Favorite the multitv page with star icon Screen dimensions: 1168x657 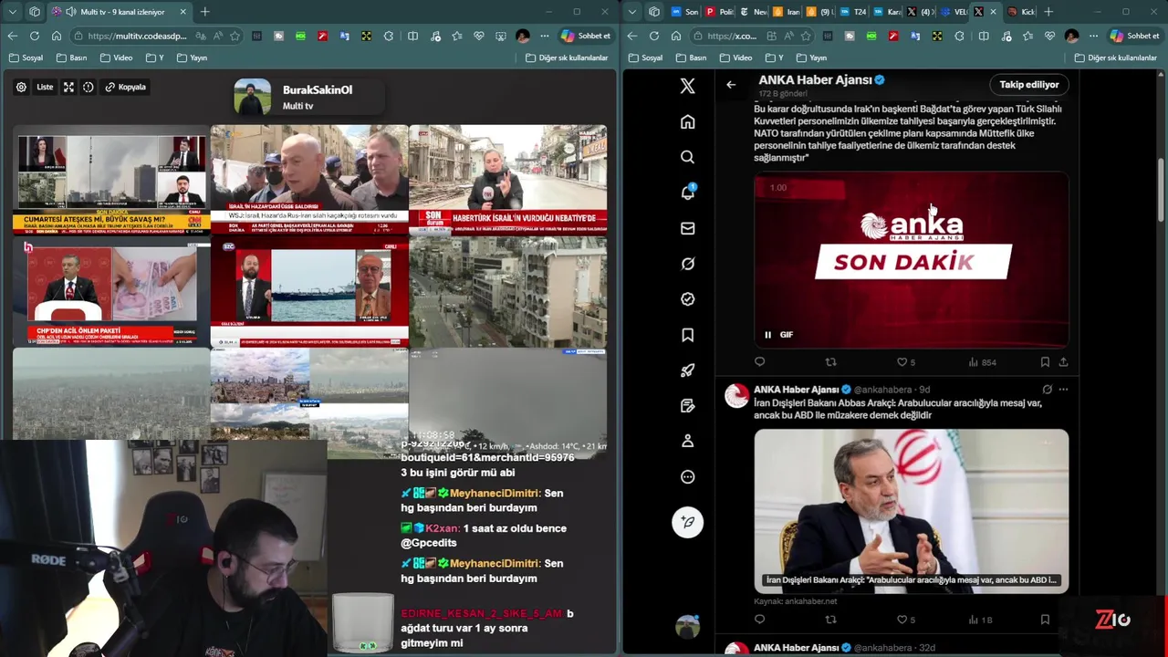click(235, 36)
